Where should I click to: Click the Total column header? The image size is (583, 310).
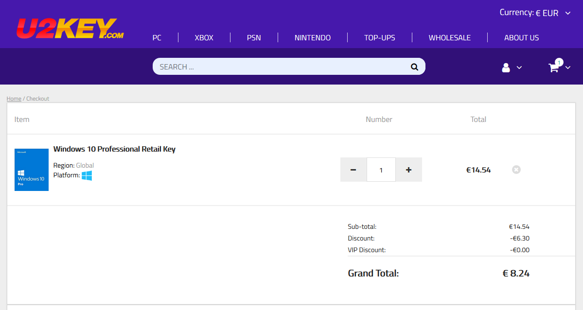[478, 120]
